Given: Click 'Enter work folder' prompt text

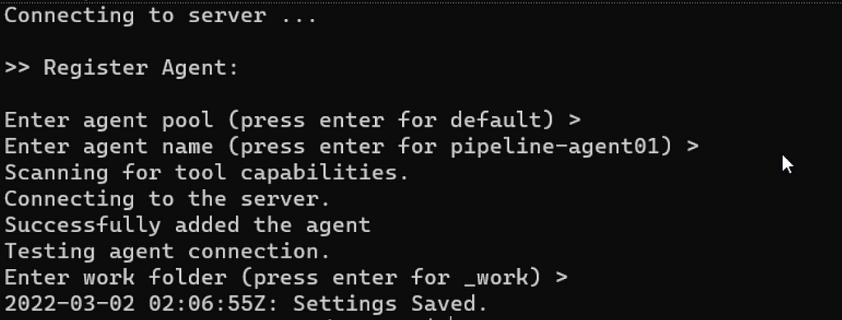Looking at the screenshot, I should pyautogui.click(x=115, y=277).
